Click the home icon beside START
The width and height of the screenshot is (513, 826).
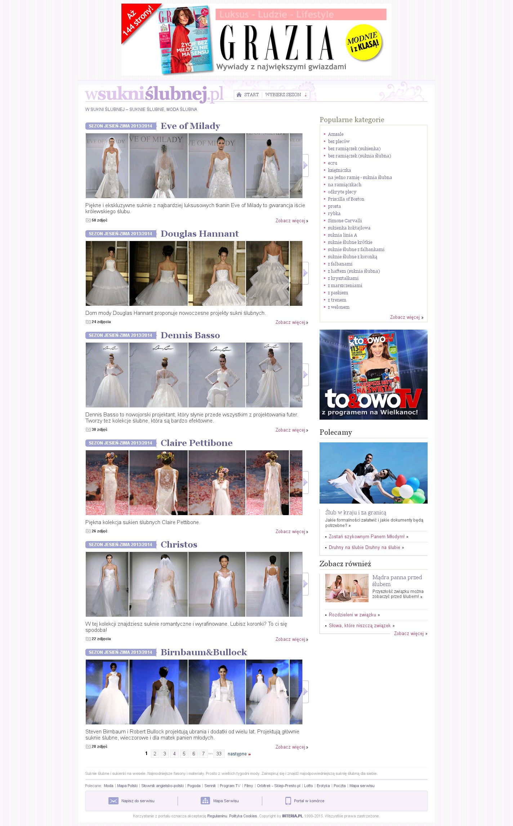click(x=239, y=95)
